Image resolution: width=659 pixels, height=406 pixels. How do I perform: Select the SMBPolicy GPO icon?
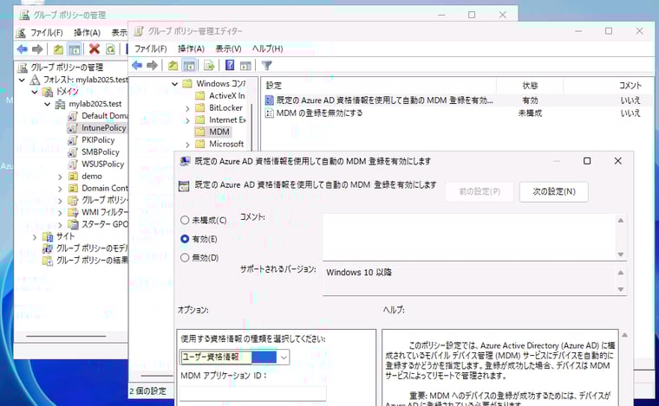click(x=73, y=152)
